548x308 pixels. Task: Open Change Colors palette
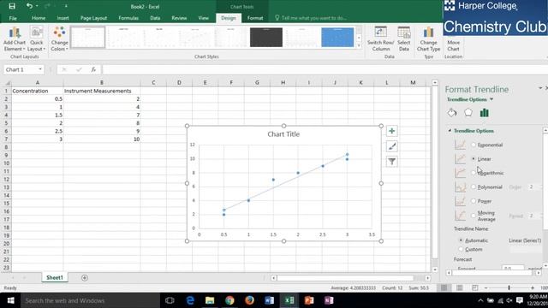point(59,39)
